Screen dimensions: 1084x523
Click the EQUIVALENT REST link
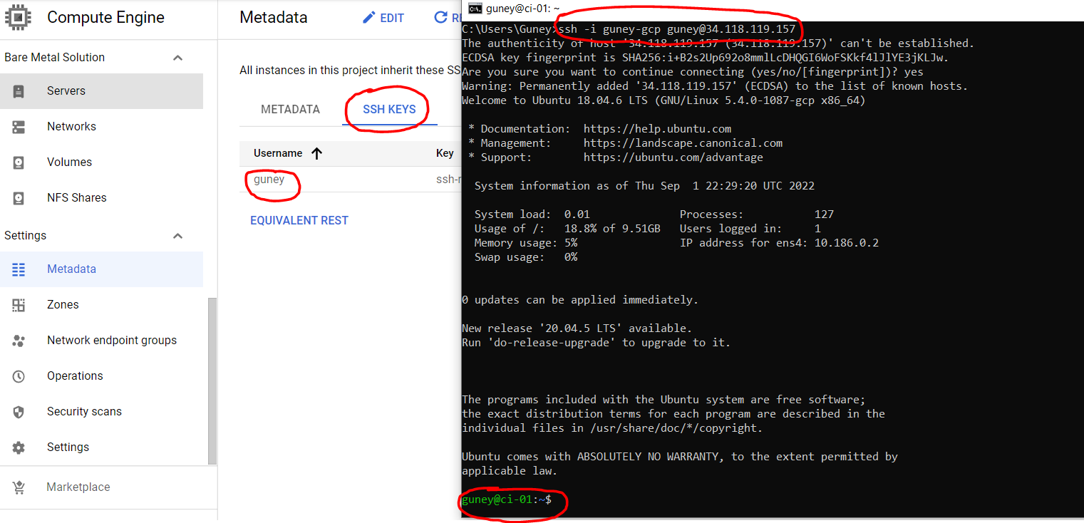(299, 221)
